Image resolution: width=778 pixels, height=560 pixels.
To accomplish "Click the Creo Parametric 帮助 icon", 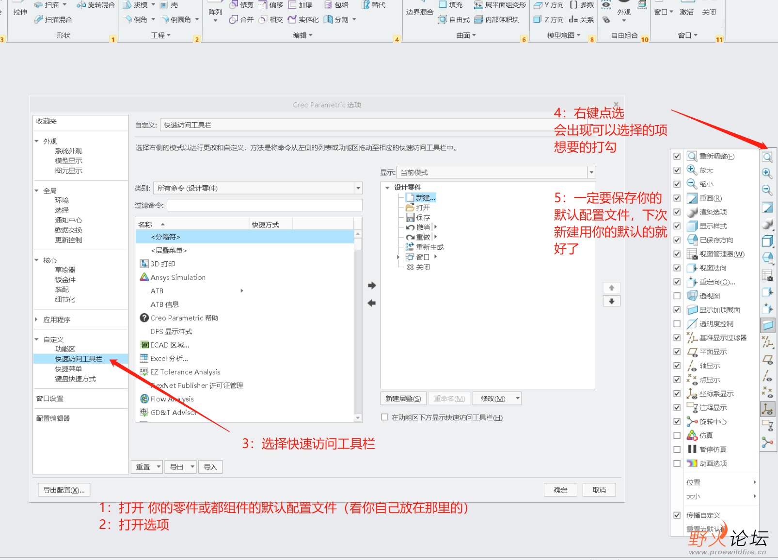I will (x=144, y=318).
